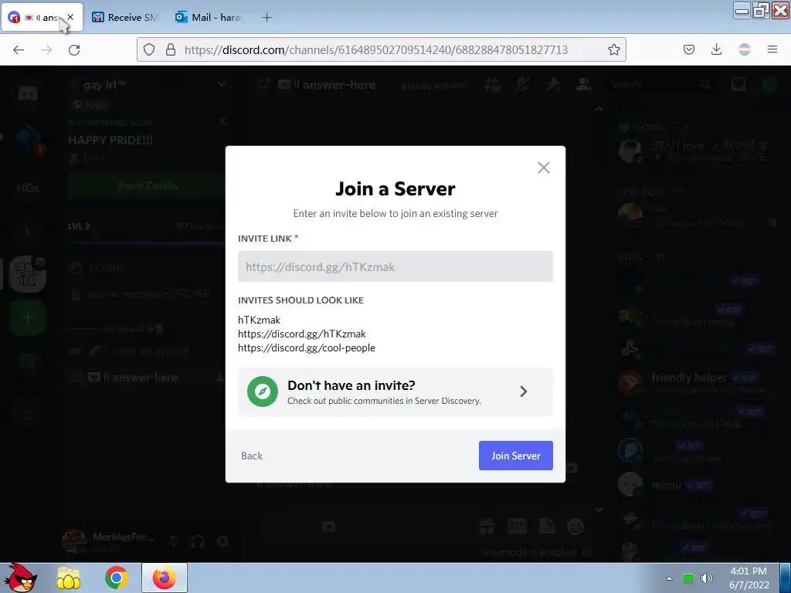The height and width of the screenshot is (593, 791).
Task: Click the emoji picker icon
Action: coord(575,526)
